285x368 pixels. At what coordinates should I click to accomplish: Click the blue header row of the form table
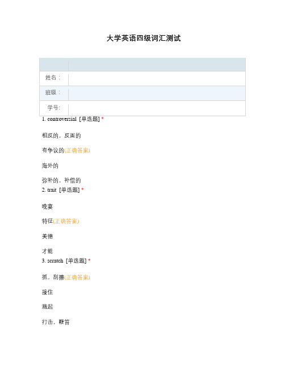[142, 65]
